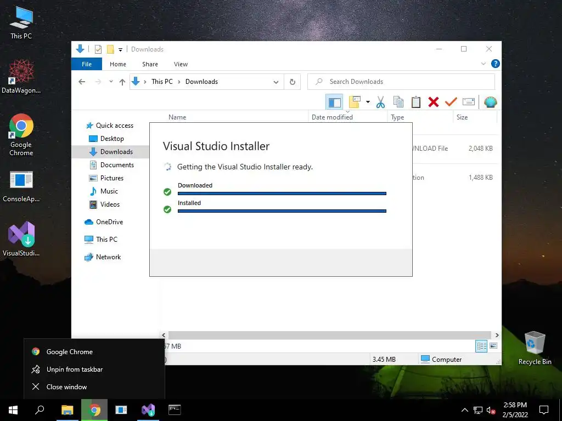Select Documents in navigation pane

pyautogui.click(x=117, y=165)
